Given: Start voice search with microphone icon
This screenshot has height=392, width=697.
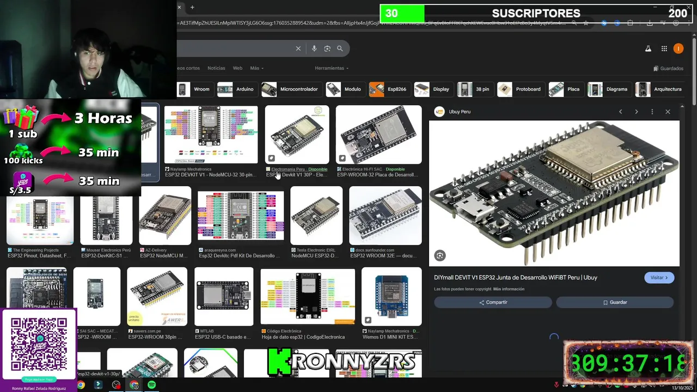Looking at the screenshot, I should tap(314, 48).
